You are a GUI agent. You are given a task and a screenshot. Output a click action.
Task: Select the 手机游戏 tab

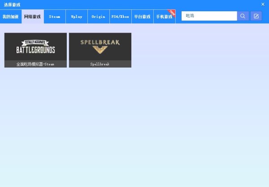(165, 17)
